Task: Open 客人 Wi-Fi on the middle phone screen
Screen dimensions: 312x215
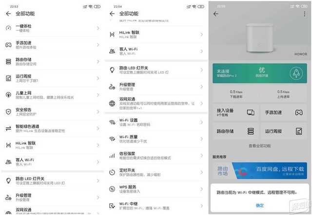Action: coord(156,51)
